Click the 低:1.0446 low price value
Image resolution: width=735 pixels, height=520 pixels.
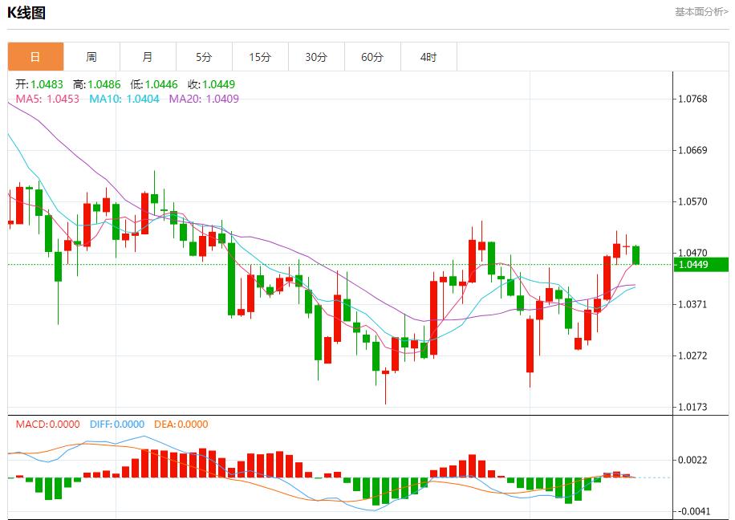(x=154, y=84)
